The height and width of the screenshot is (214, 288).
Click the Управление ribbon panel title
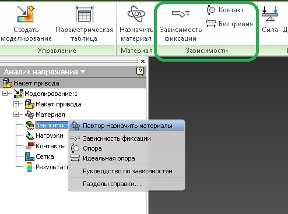57,51
